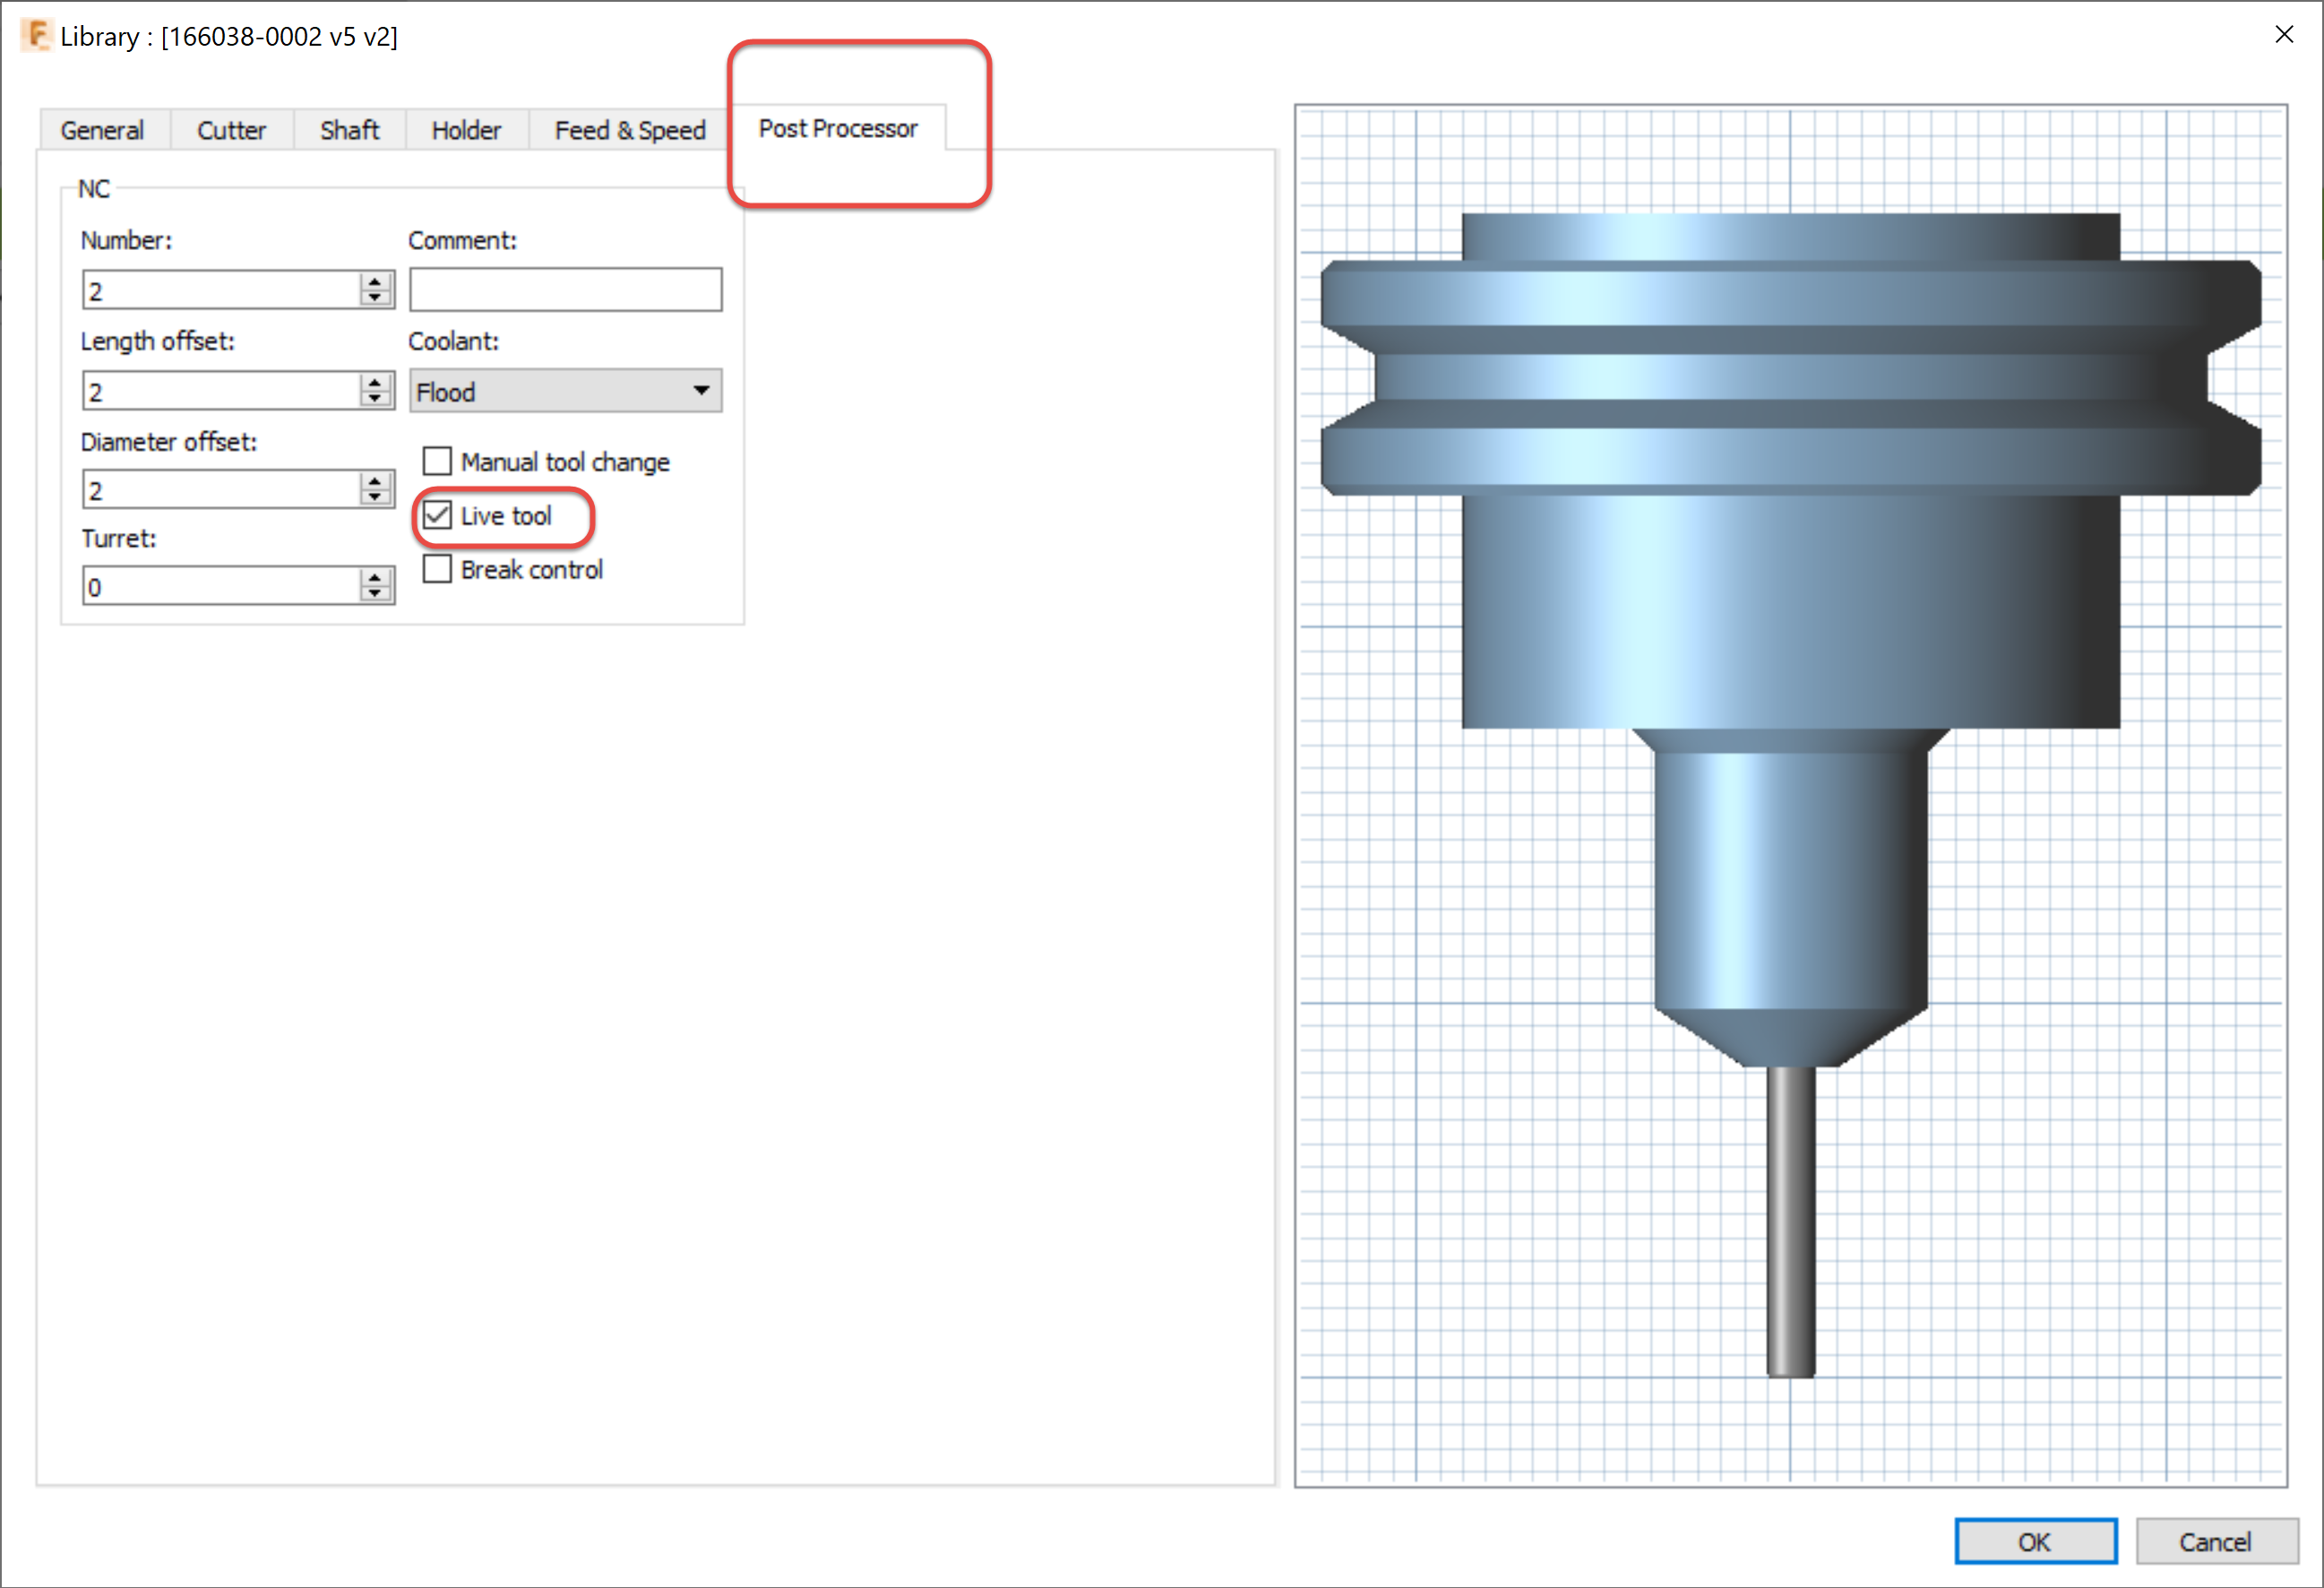Open the Feed & Speed tab
Viewport: 2324px width, 1588px height.
click(x=630, y=130)
